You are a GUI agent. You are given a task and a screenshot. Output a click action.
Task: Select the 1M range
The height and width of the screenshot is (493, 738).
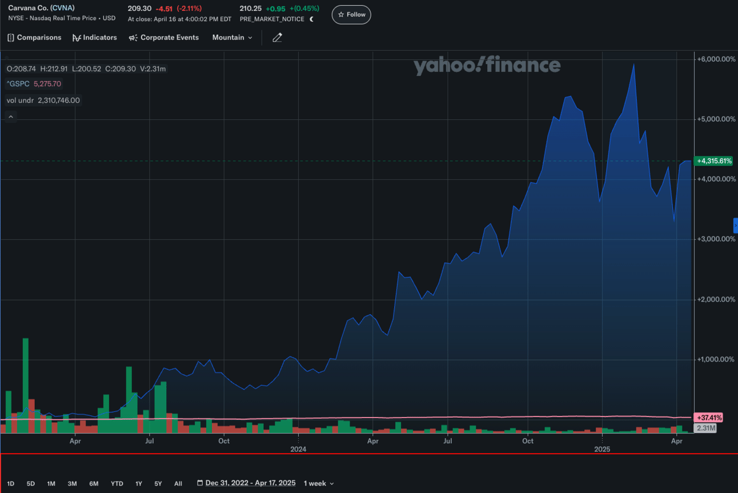point(51,483)
